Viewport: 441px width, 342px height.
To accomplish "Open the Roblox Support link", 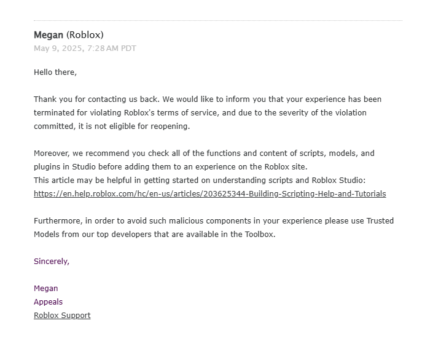I will point(62,315).
